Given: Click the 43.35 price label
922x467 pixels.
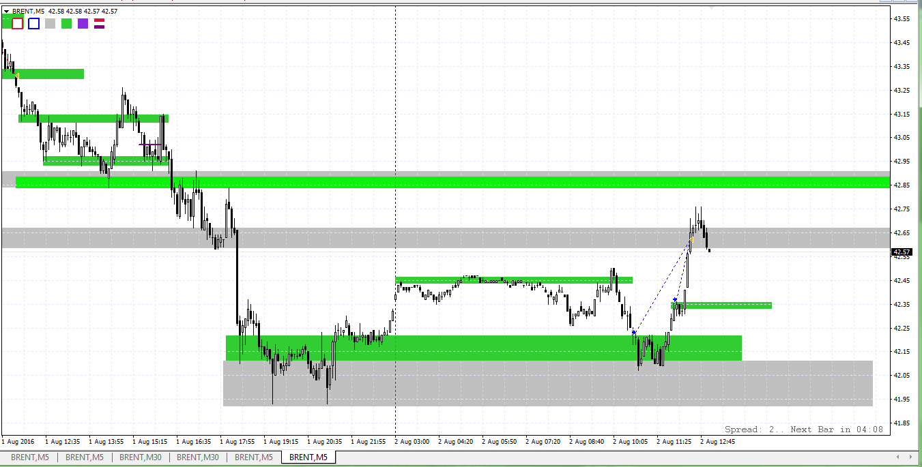Looking at the screenshot, I should (902, 66).
